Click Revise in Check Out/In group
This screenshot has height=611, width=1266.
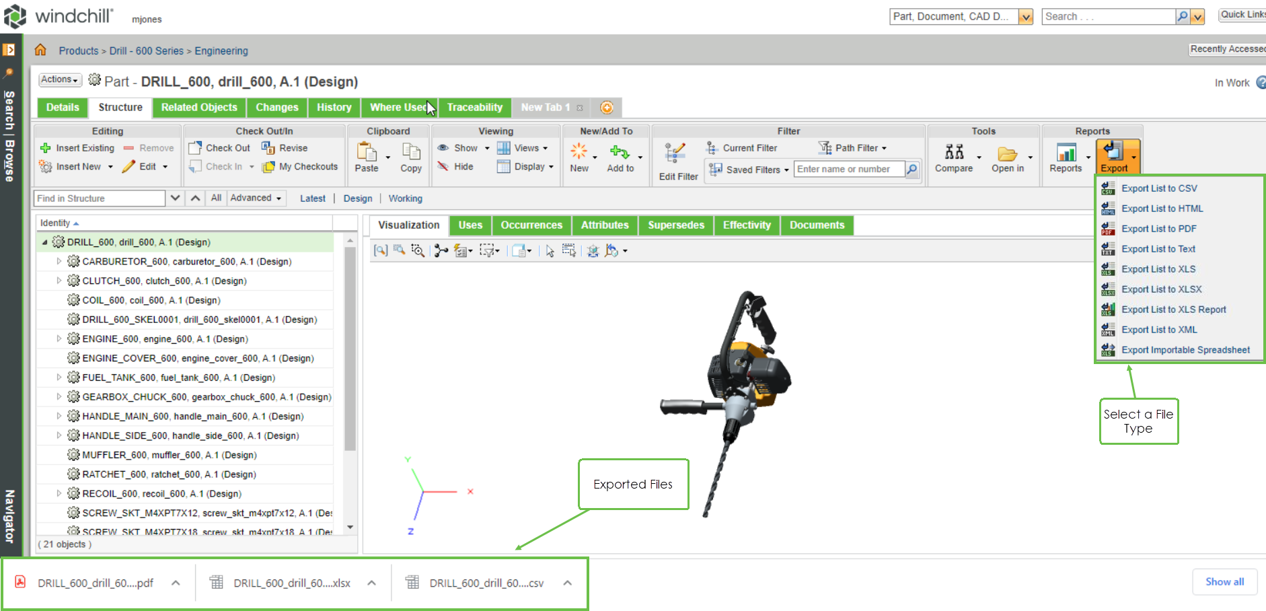click(285, 148)
